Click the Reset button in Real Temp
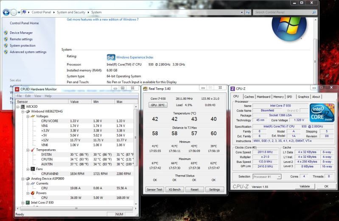This screenshot has width=339, height=221. 195,190
